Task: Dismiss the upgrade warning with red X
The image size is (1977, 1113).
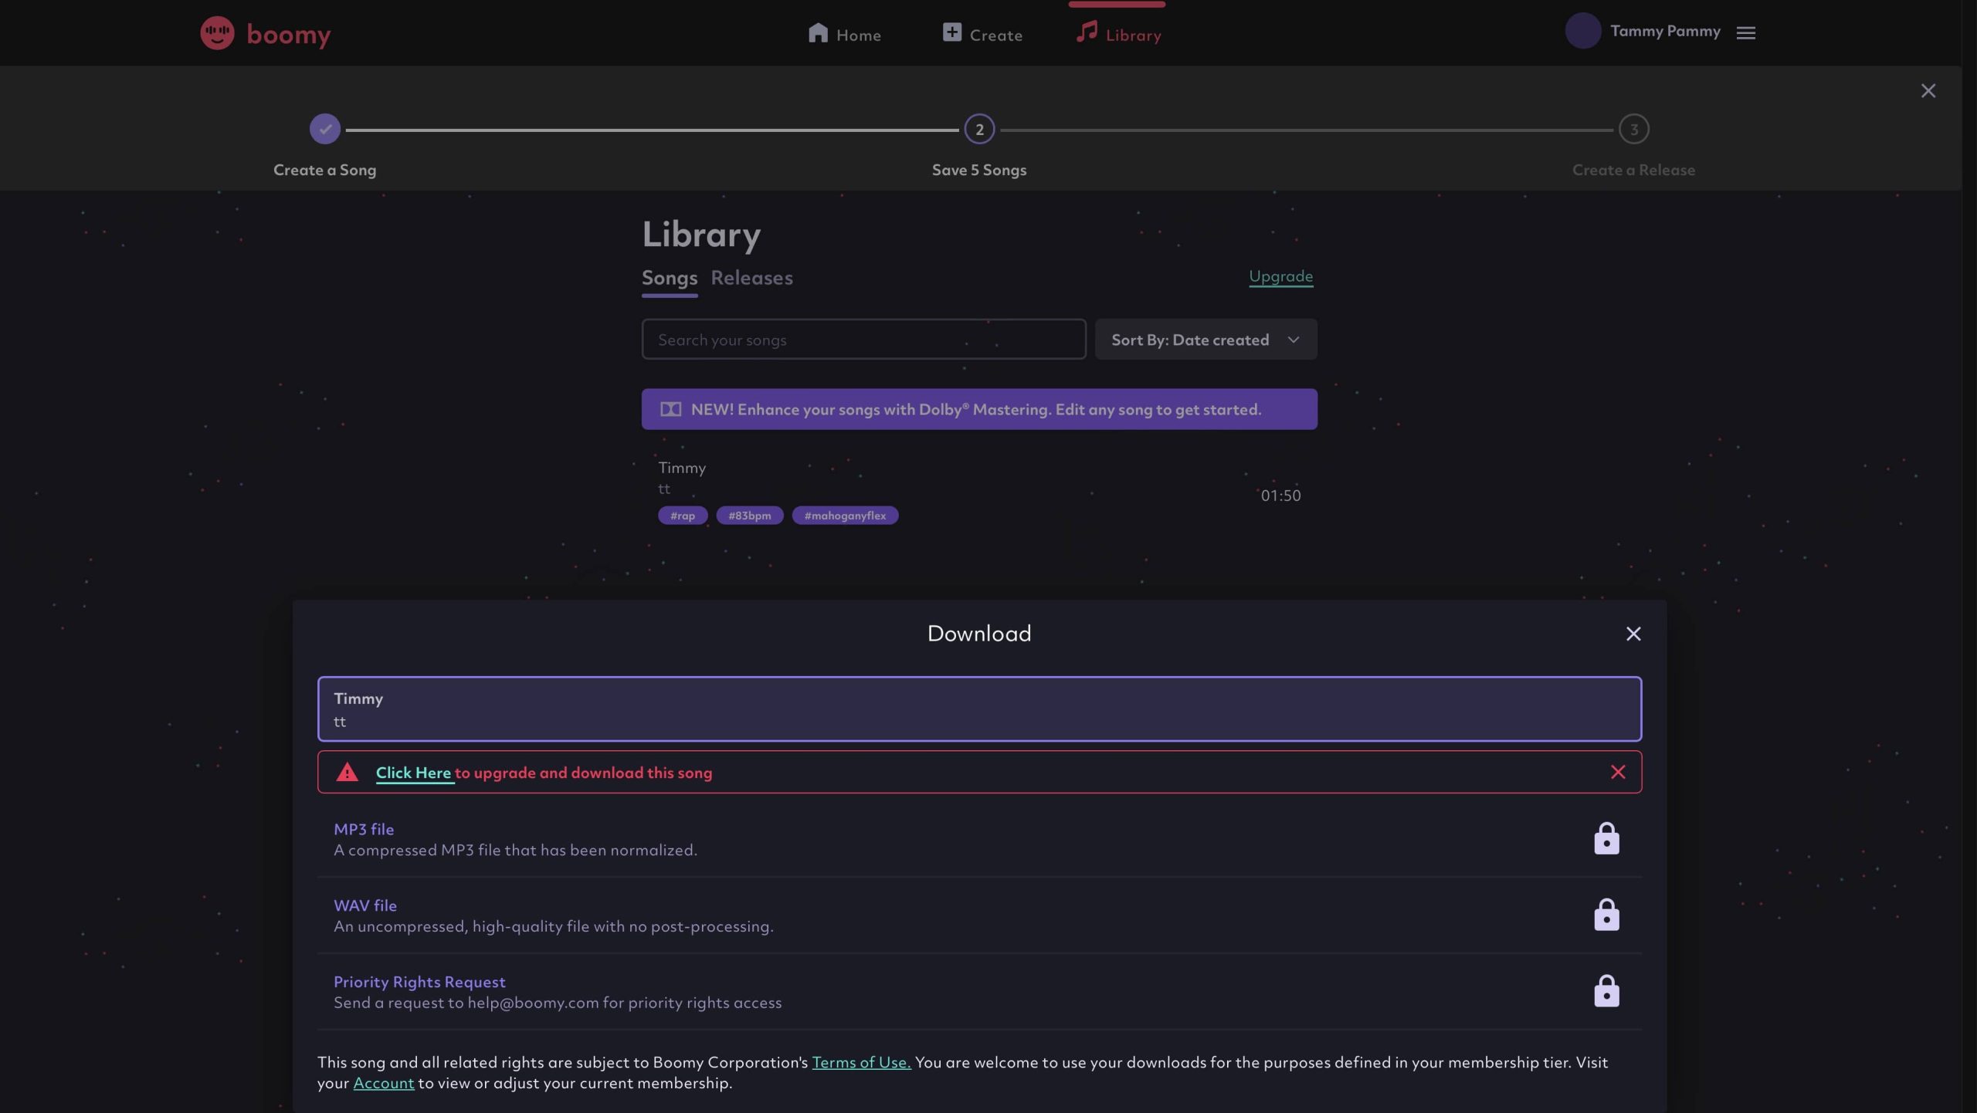Action: (1618, 772)
